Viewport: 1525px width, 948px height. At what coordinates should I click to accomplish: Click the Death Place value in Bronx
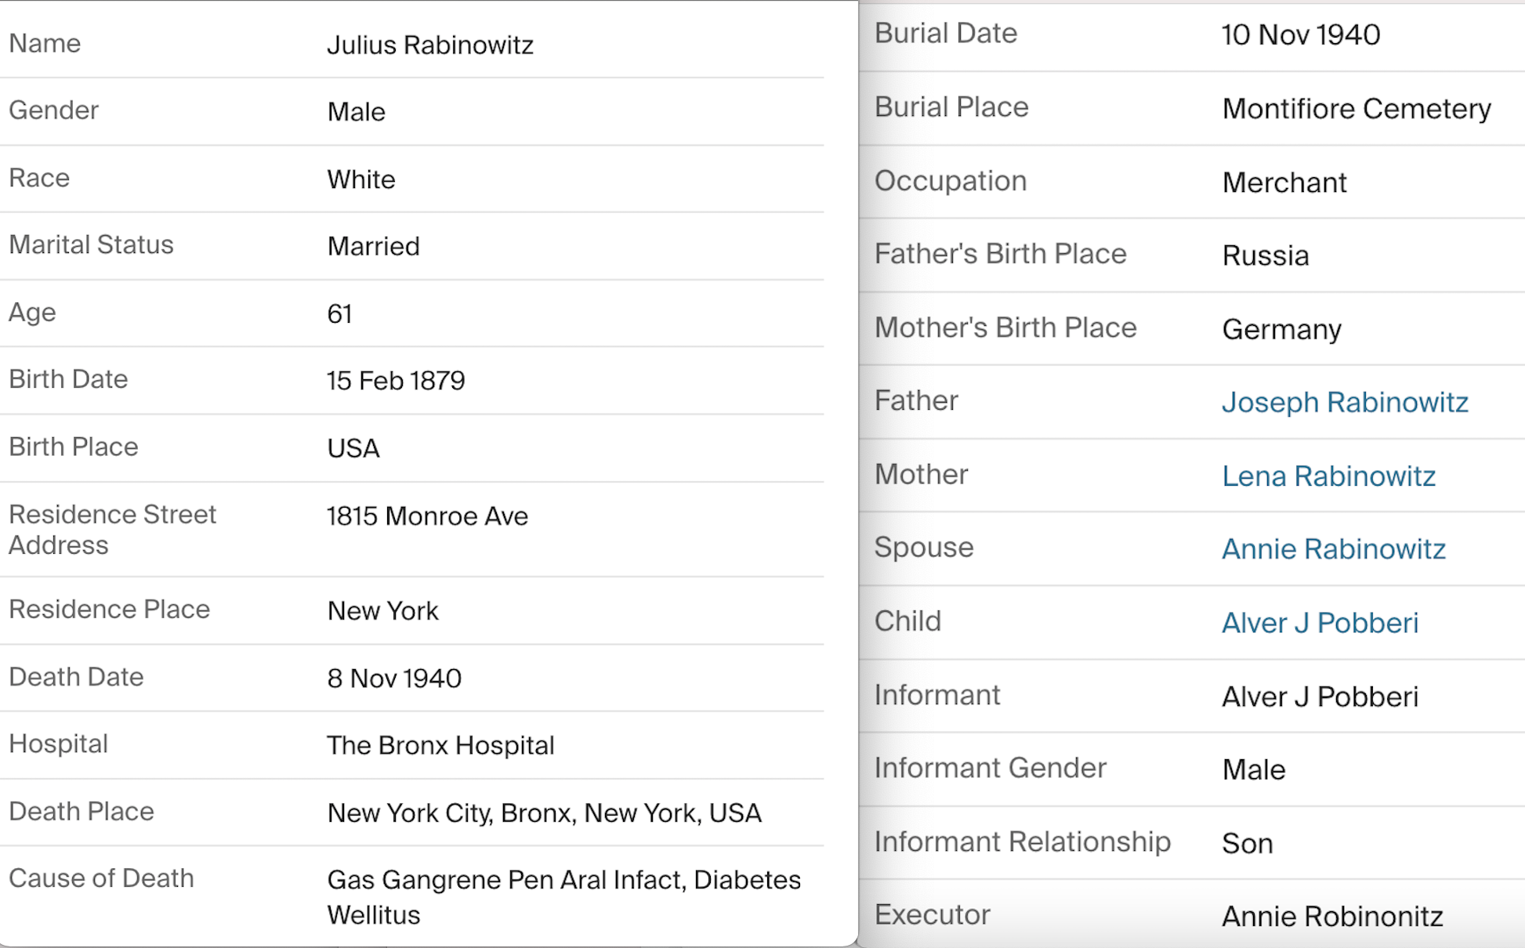click(544, 812)
